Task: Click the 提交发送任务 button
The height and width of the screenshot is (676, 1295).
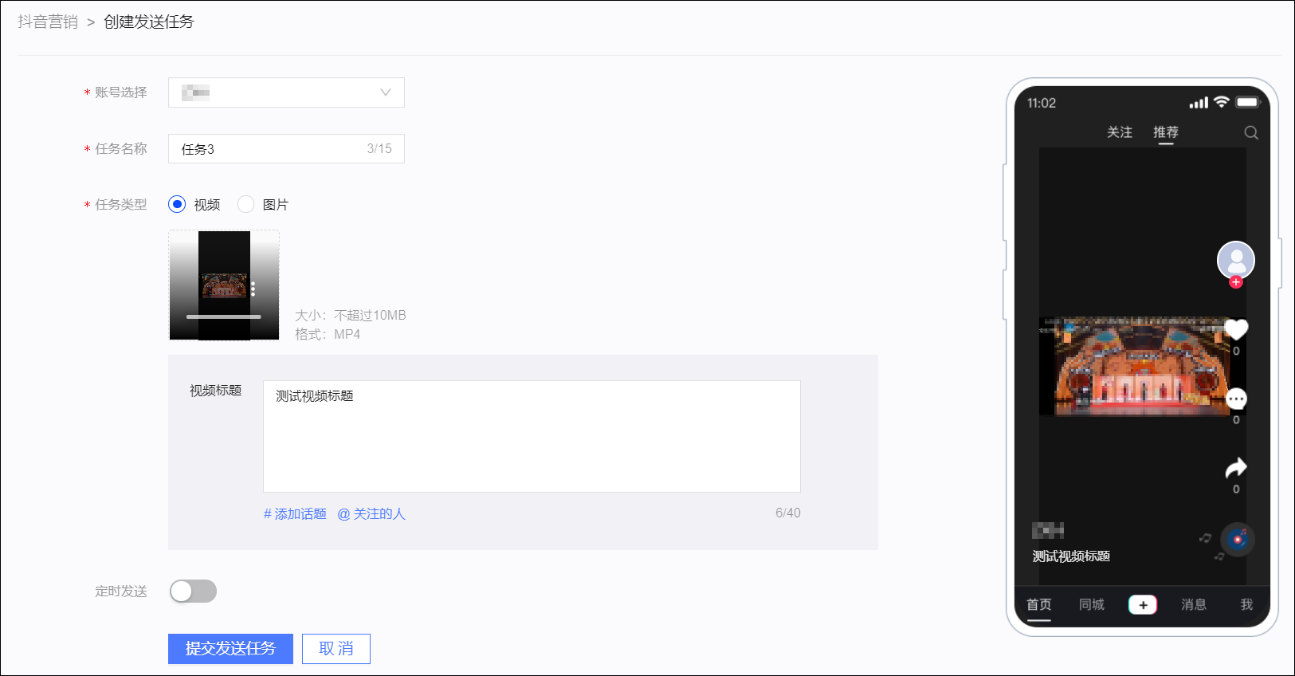Action: [230, 649]
